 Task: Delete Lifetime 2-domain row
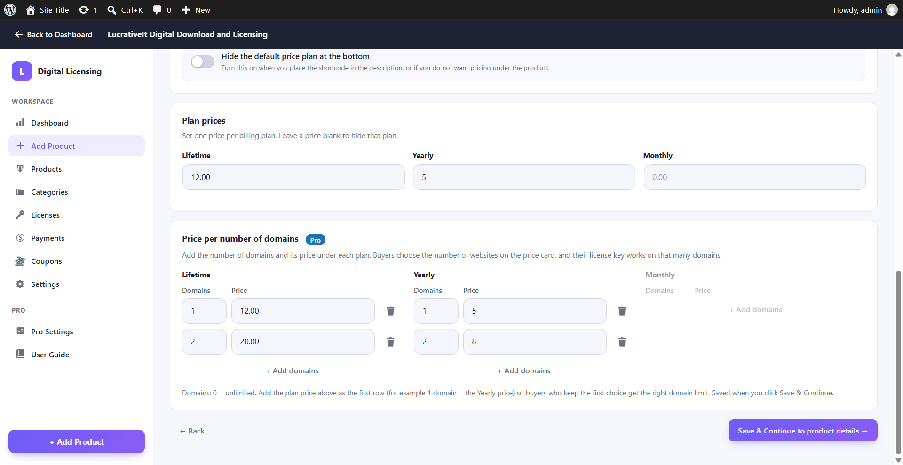pyautogui.click(x=390, y=342)
